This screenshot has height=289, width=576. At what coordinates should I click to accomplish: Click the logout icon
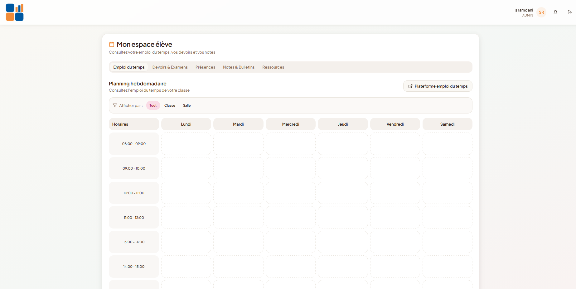coord(570,12)
